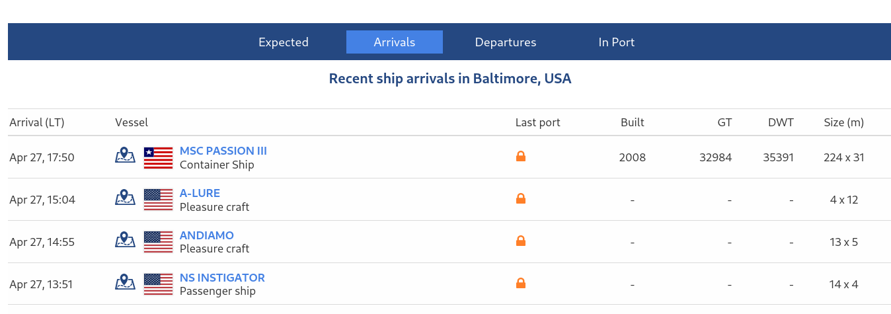Open the NS INSTIGATOR vessel link
Viewport: 891px width, 314px height.
(222, 278)
